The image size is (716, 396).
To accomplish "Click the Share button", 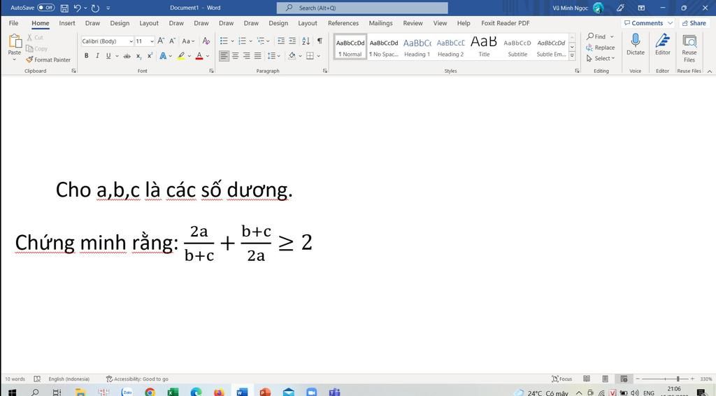I will click(694, 23).
